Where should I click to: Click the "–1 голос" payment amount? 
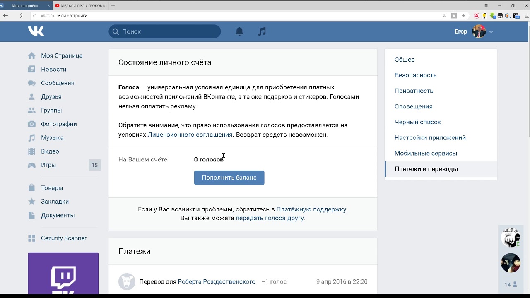click(274, 282)
